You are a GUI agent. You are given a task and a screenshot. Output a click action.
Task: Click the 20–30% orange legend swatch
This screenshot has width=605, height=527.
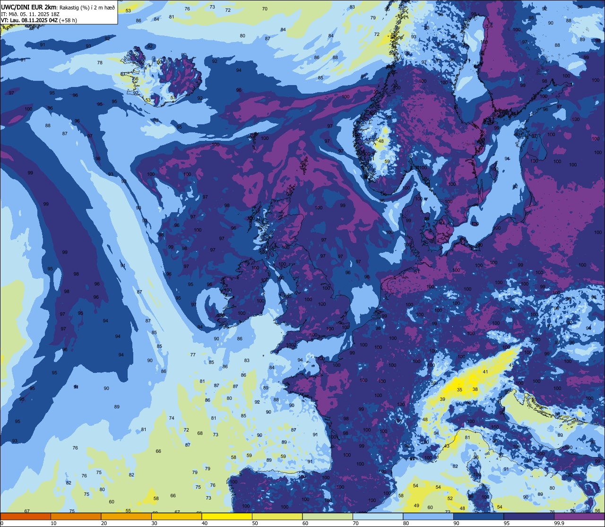click(x=126, y=516)
